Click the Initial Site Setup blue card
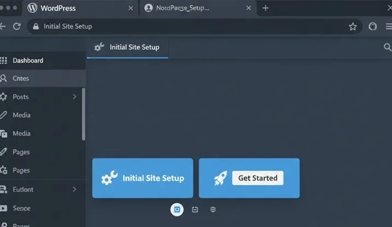 pos(143,178)
